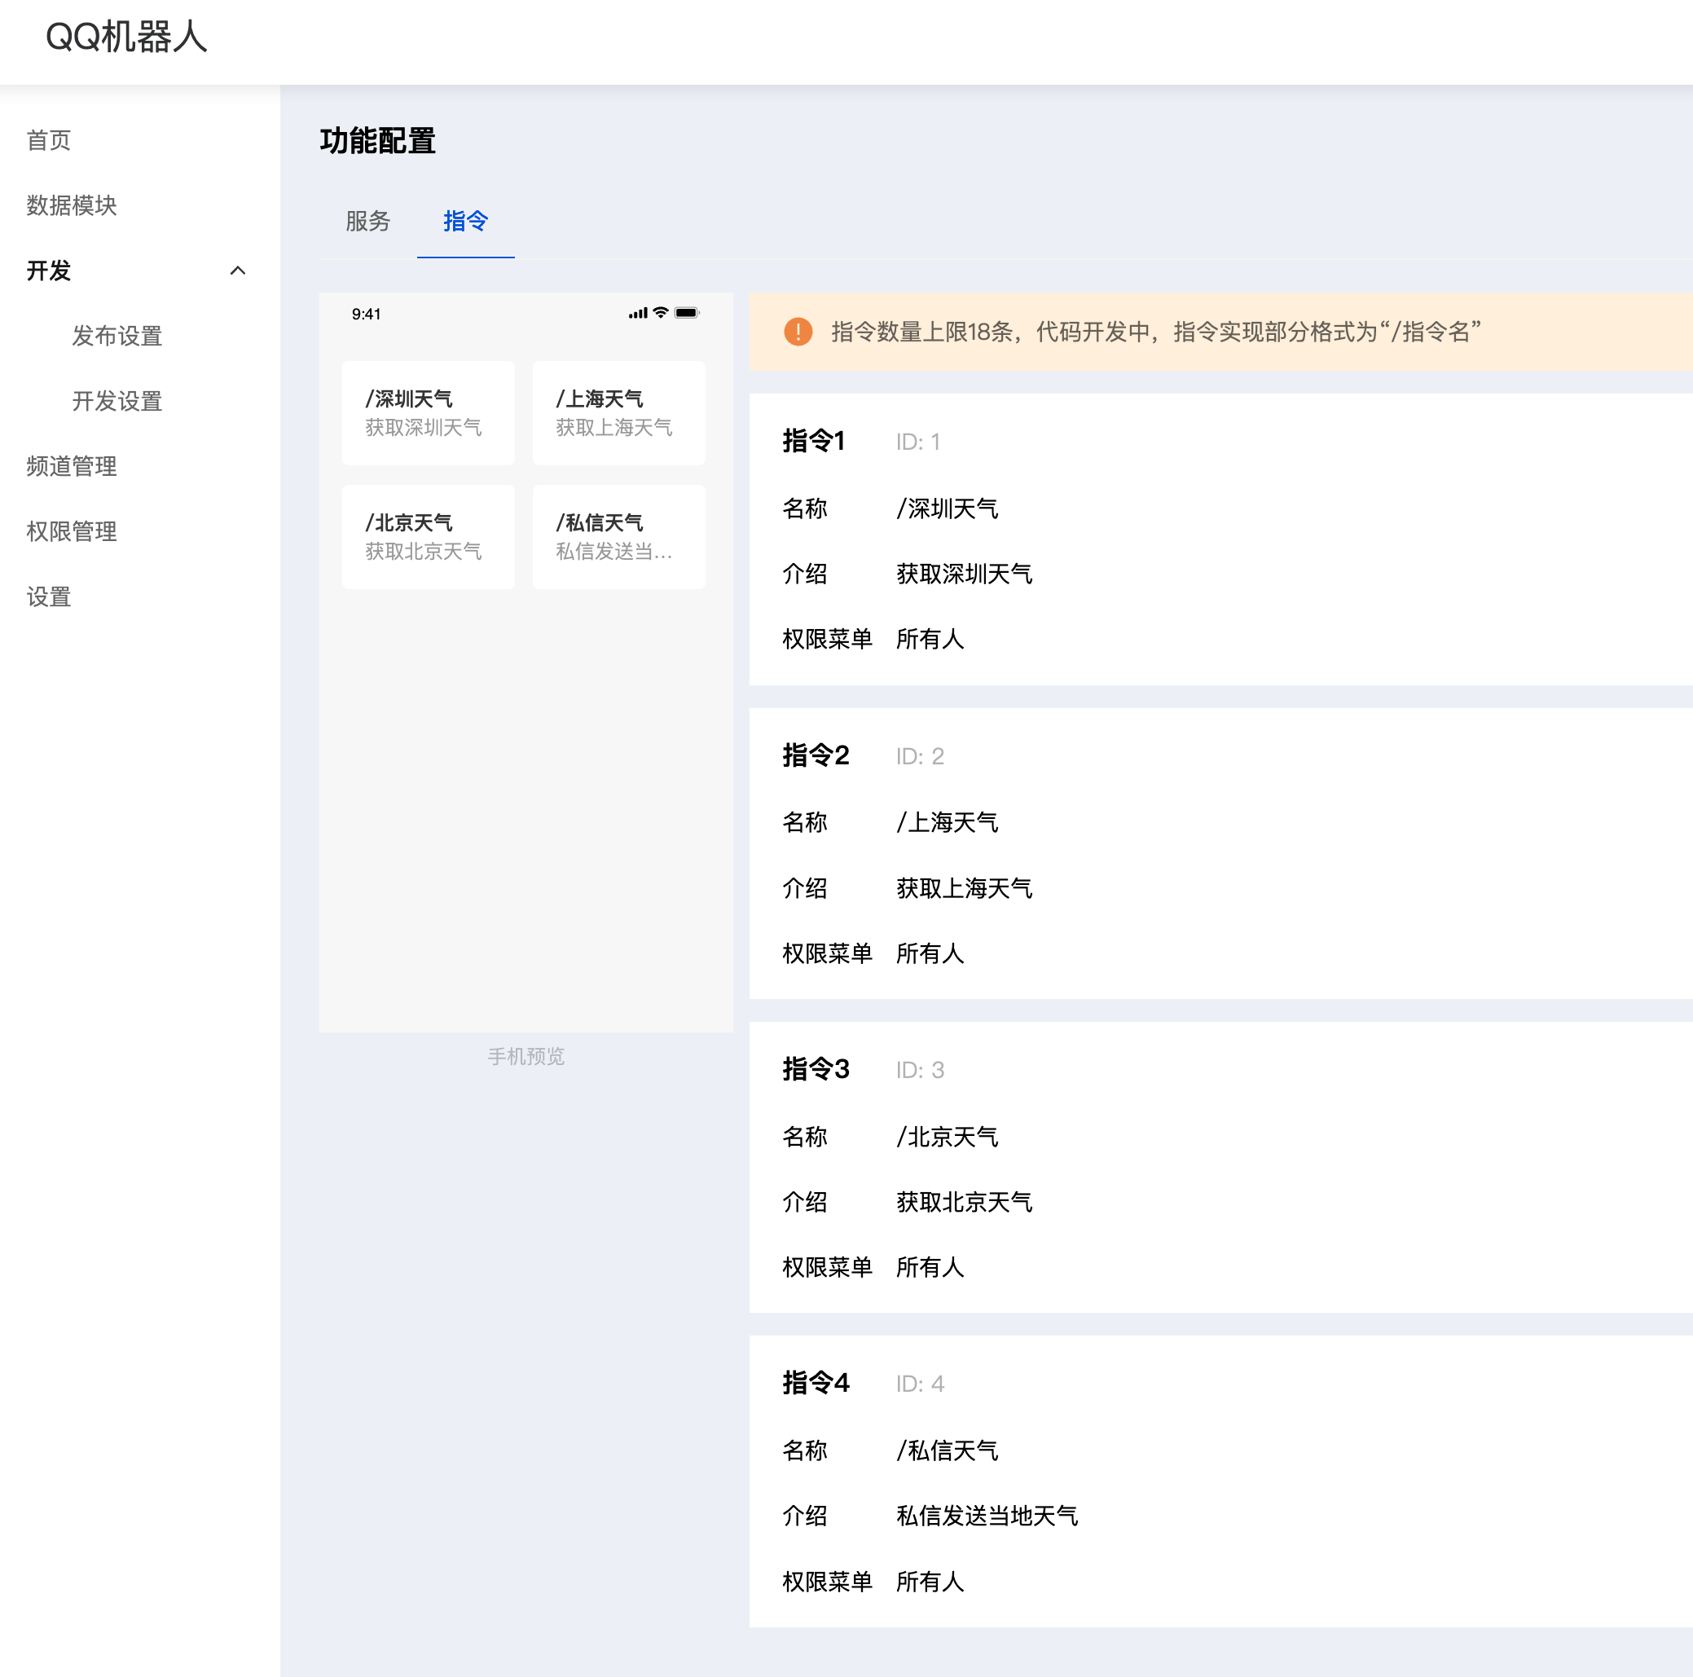The width and height of the screenshot is (1693, 1677).
Task: Click the ID: 2 label
Action: click(920, 756)
